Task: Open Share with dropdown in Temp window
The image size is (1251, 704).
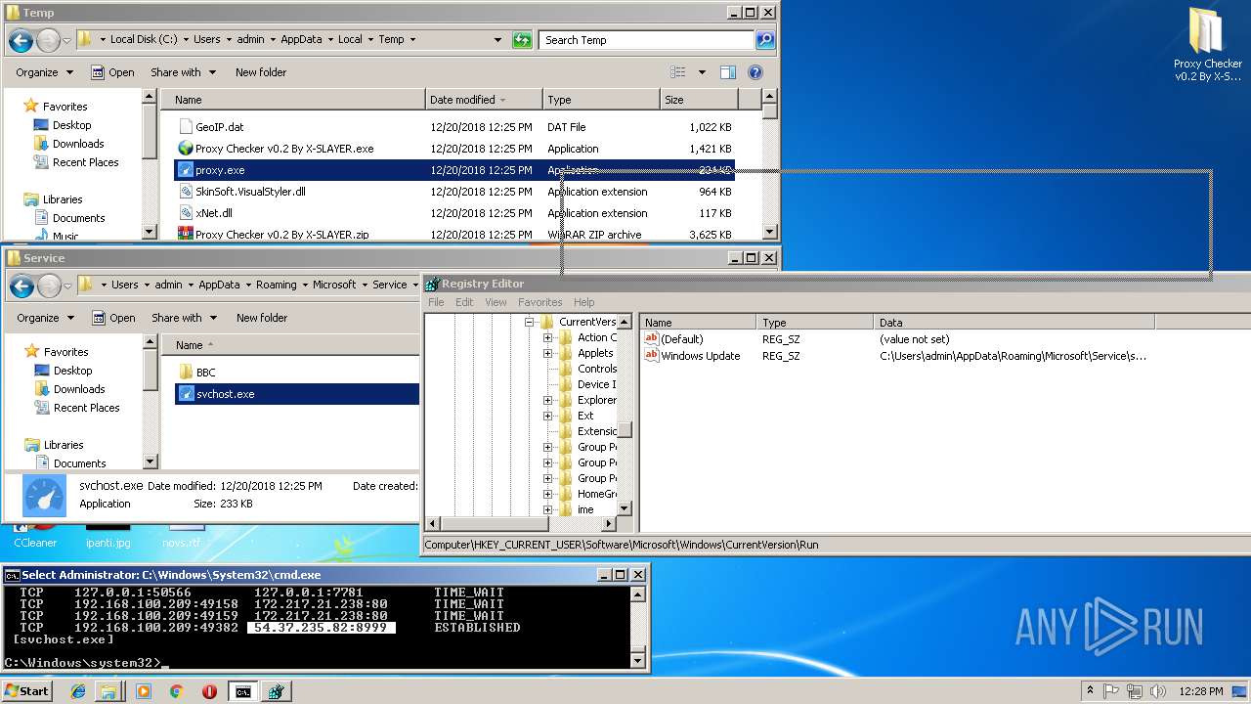Action: click(183, 72)
